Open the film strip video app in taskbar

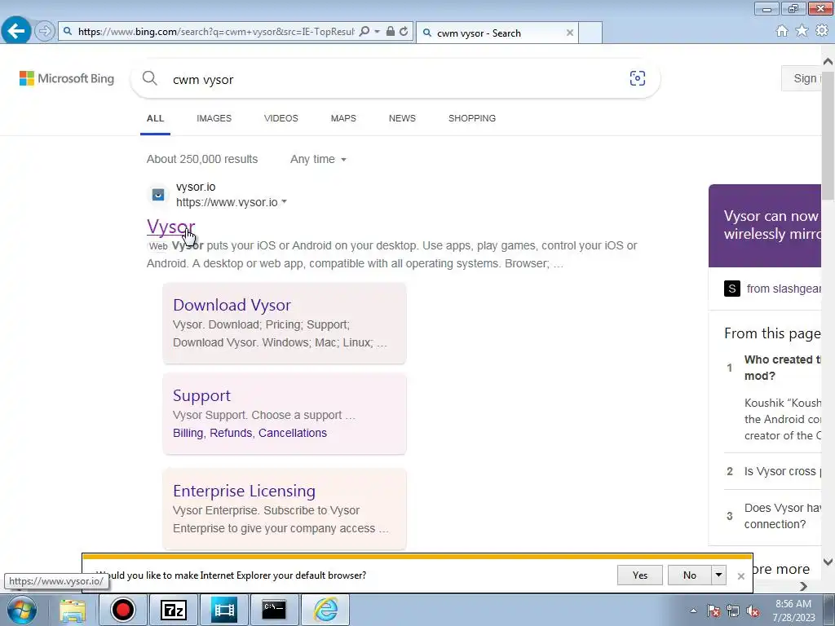pyautogui.click(x=223, y=610)
